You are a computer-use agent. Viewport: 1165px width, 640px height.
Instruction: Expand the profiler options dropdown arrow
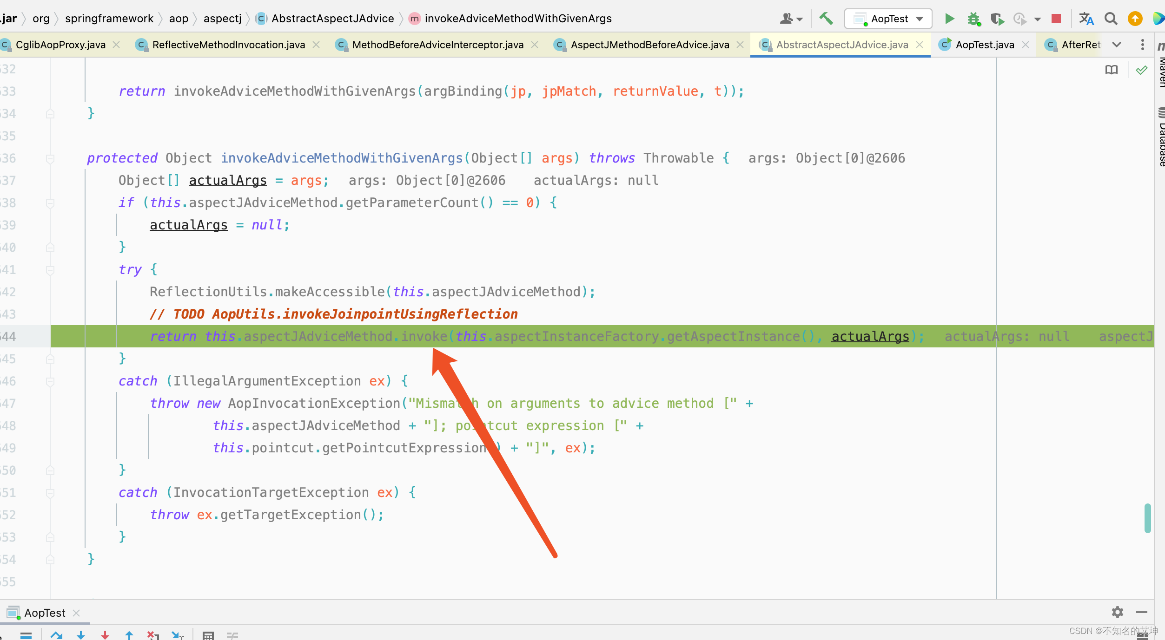point(1038,19)
